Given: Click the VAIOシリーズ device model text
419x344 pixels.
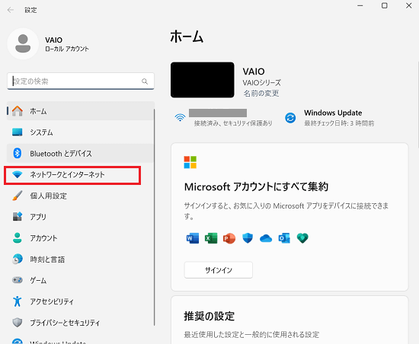Looking at the screenshot, I should (x=262, y=83).
